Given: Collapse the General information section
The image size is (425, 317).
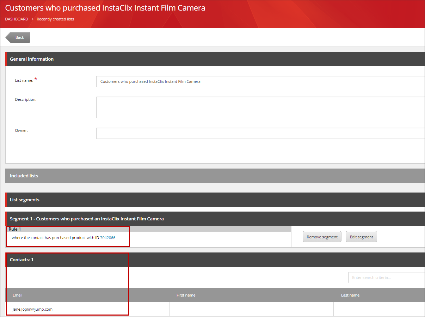Looking at the screenshot, I should 215,59.
